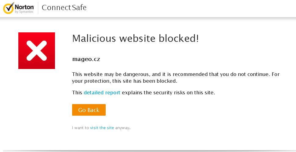Click the divider line beside Norton logo
Screen dimensions: 296x152
coord(38,8)
